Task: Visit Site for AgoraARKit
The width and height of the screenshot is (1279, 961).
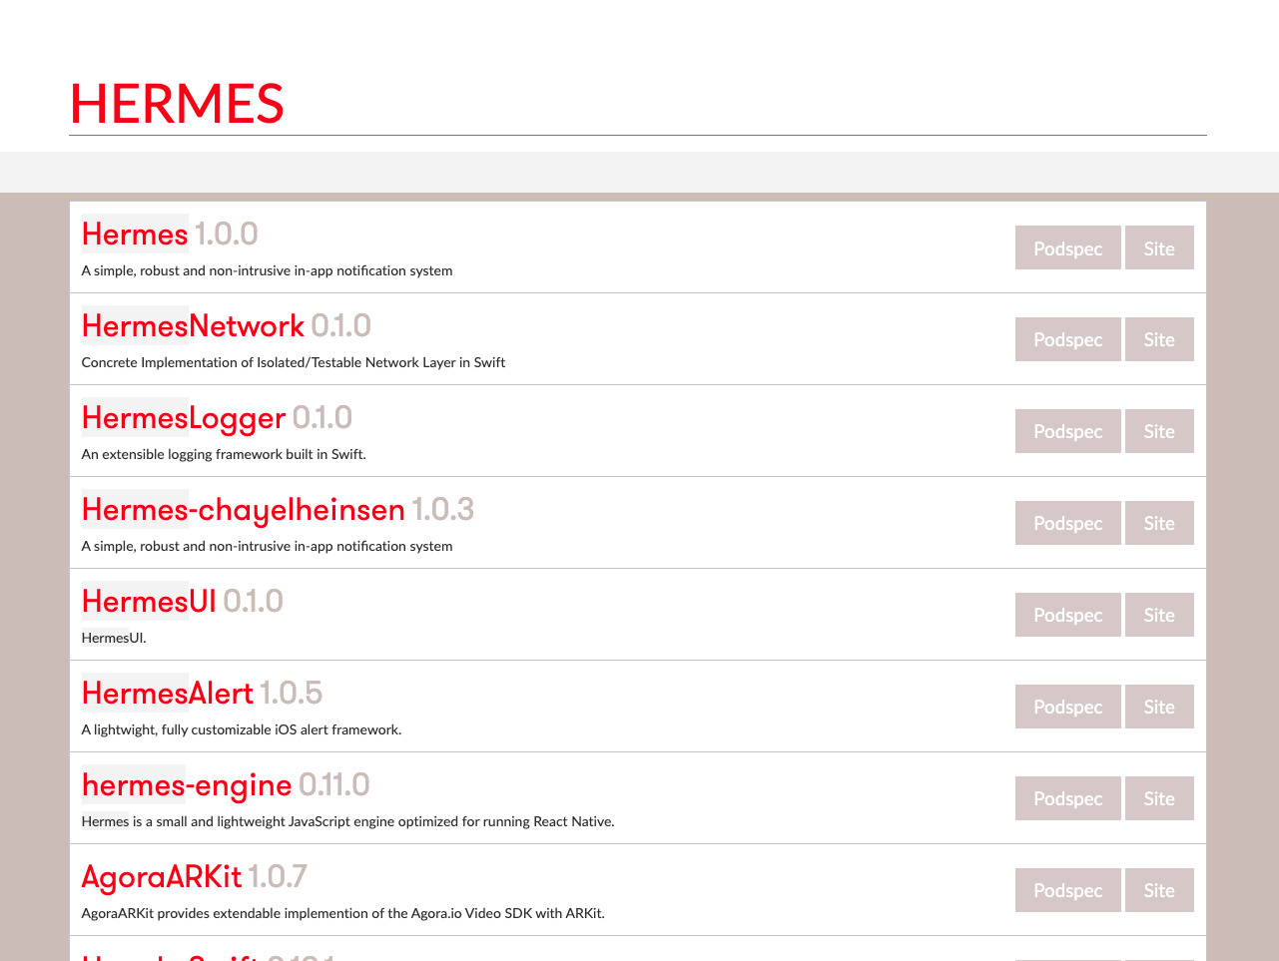Action: [1159, 890]
